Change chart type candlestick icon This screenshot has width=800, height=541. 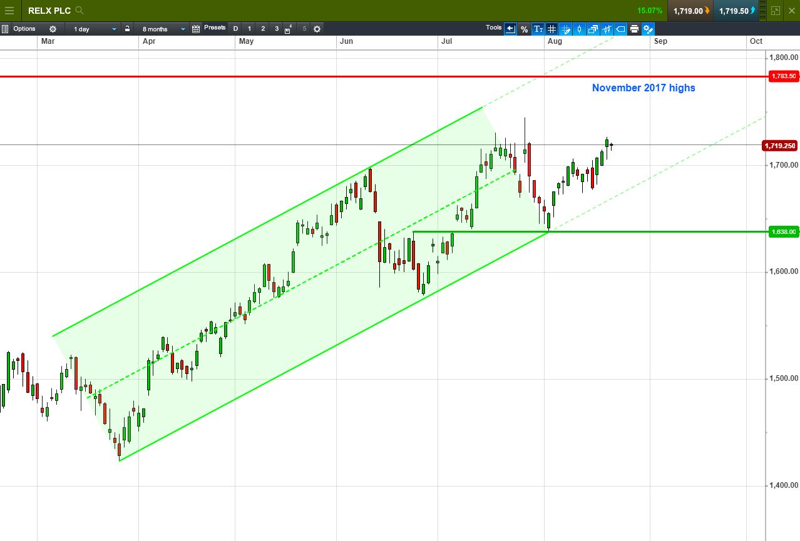pos(579,29)
